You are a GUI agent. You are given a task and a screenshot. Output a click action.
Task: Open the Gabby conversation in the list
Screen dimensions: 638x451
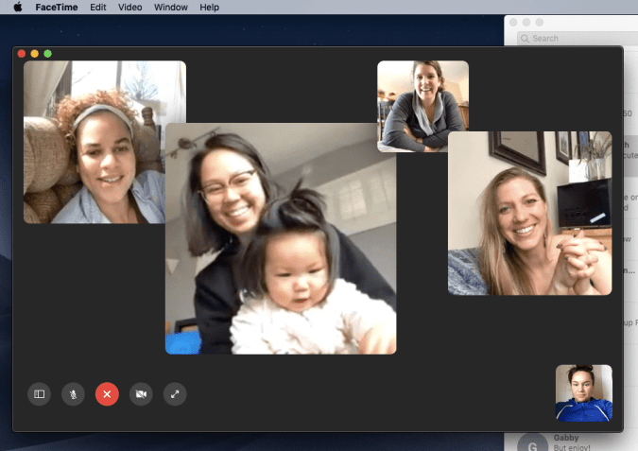point(567,442)
